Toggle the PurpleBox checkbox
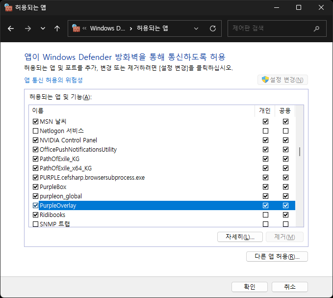 (35, 187)
